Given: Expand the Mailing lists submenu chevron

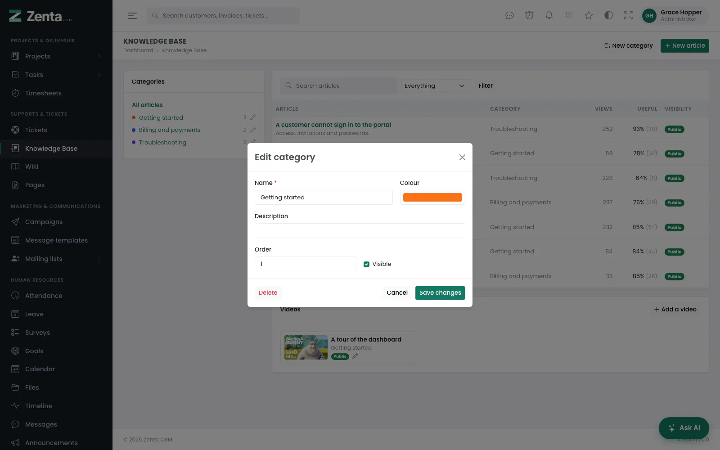Looking at the screenshot, I should [x=99, y=259].
